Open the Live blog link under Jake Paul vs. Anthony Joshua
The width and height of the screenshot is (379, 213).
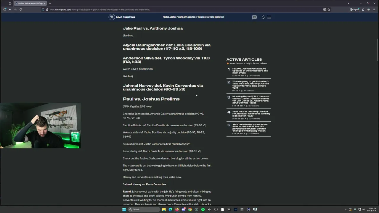128,35
